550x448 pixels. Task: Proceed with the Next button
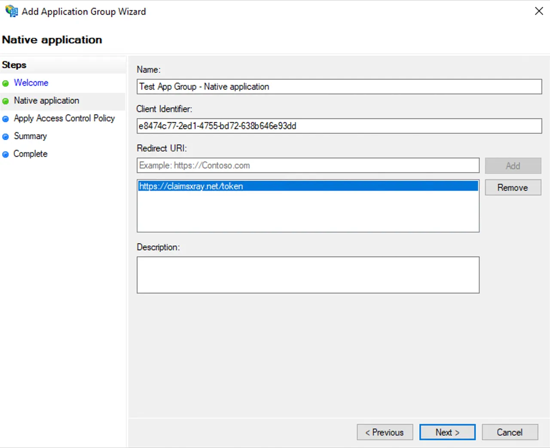[x=447, y=432]
